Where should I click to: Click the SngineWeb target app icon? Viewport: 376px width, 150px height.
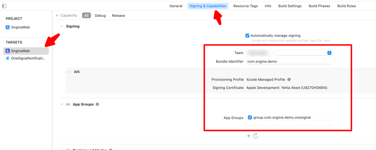7,51
